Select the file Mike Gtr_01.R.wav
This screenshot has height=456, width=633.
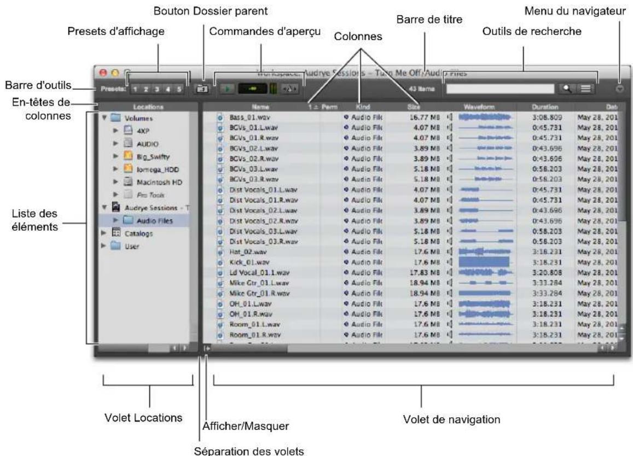pyautogui.click(x=259, y=294)
